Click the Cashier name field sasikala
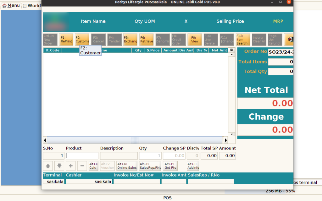Screen dimensions: 322x201 click(x=89, y=181)
